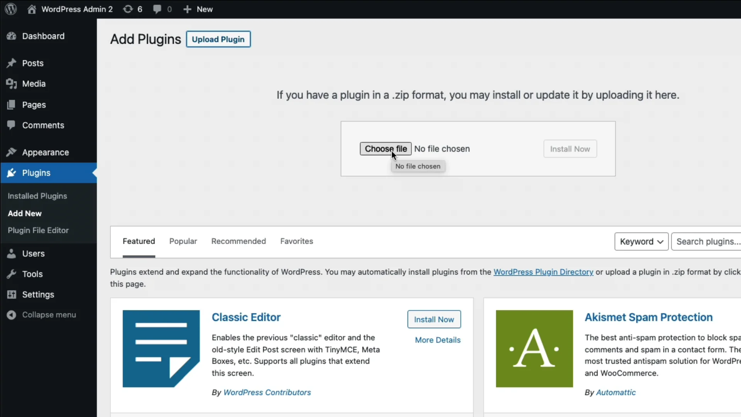Viewport: 741px width, 417px height.
Task: Open the Recommended plugins tab
Action: (238, 241)
